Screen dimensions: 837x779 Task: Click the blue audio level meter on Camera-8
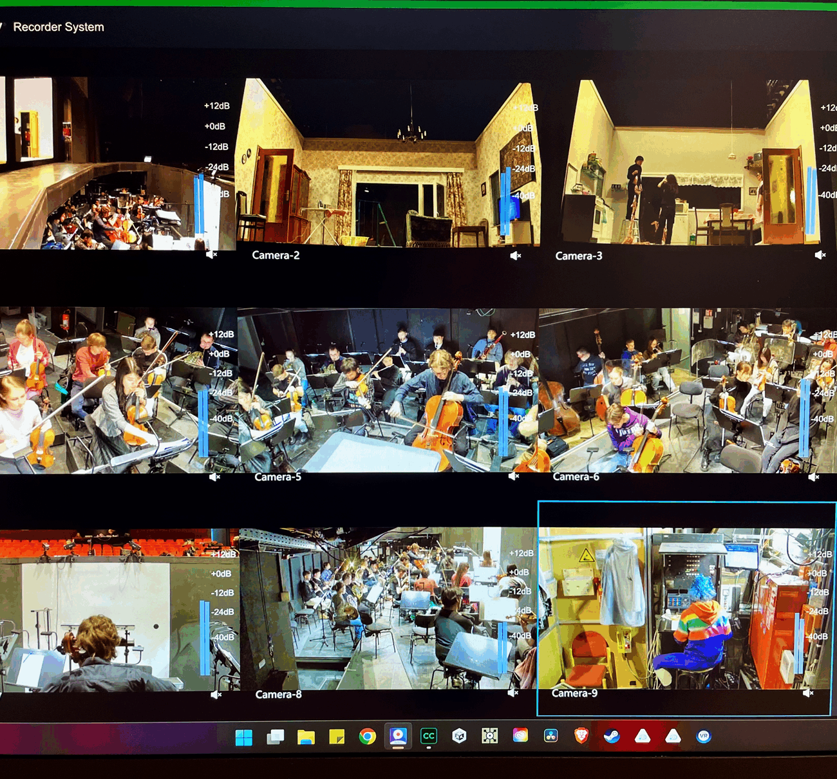(x=502, y=647)
